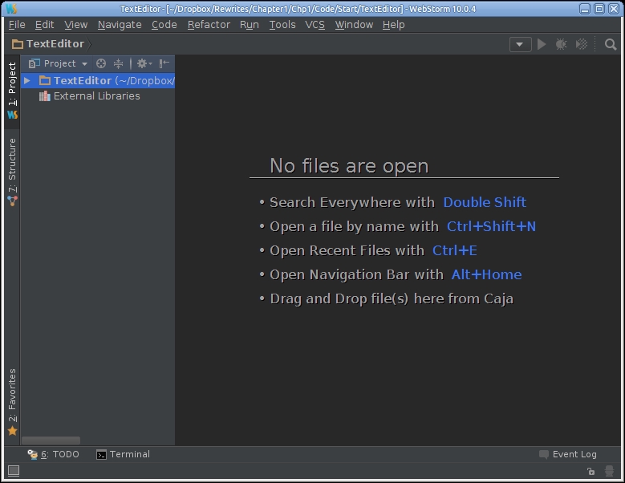The width and height of the screenshot is (625, 483).
Task: Click the project panel horizontal scrollbar
Action: (x=51, y=440)
